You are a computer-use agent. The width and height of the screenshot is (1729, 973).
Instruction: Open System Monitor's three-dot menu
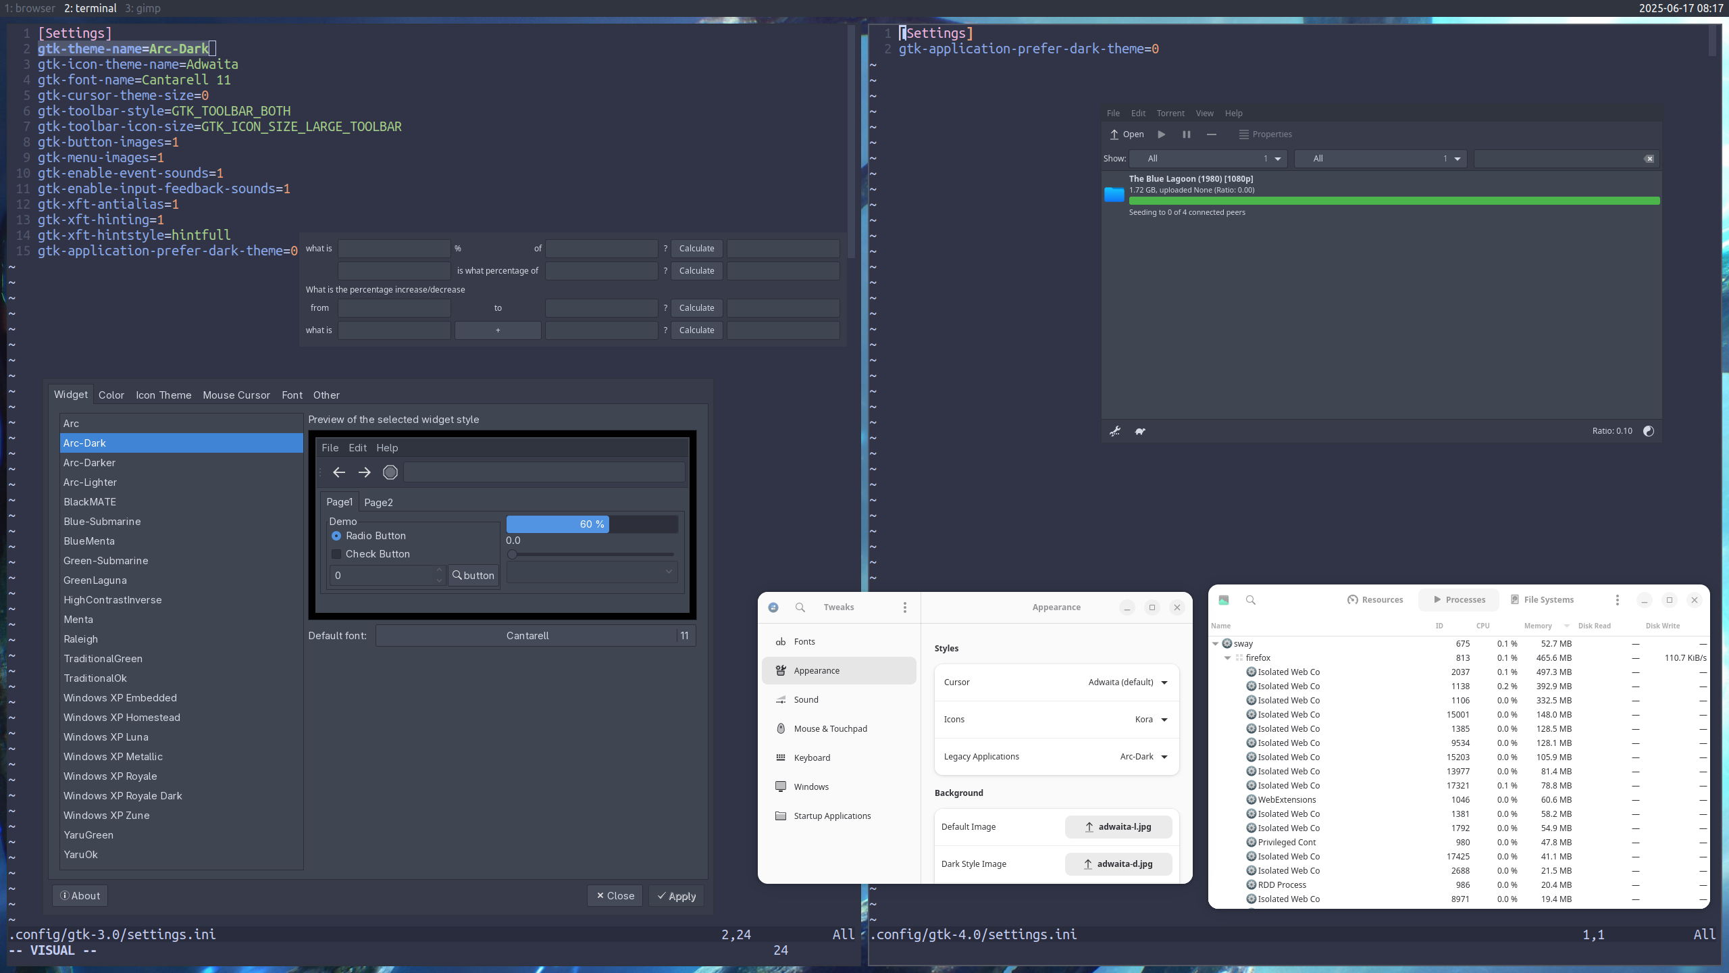(1617, 600)
